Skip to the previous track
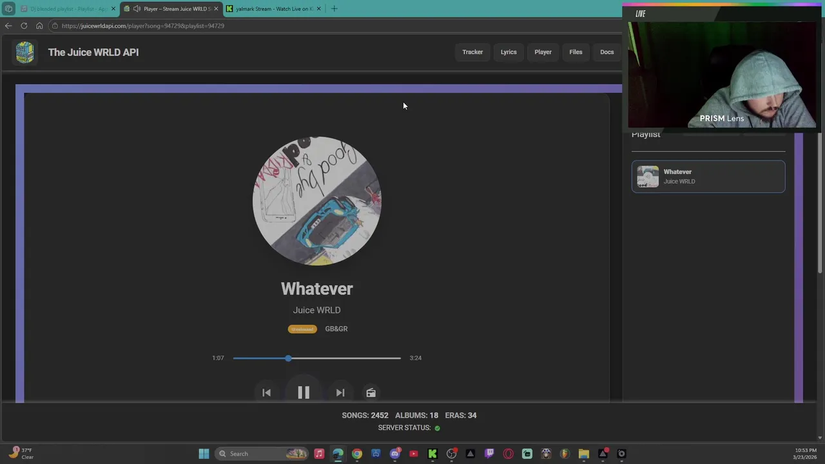The image size is (825, 464). coord(266,392)
